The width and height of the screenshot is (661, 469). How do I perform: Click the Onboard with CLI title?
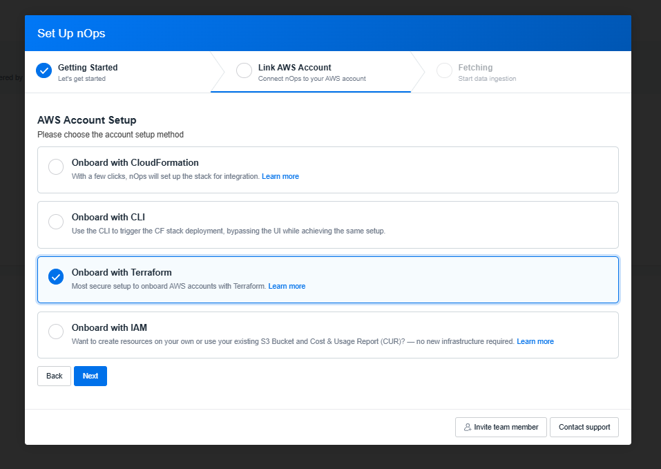pos(108,218)
